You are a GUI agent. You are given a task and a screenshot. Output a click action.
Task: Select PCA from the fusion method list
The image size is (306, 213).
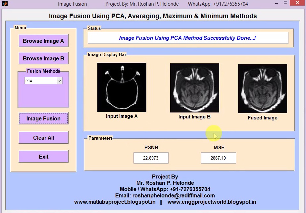point(40,81)
